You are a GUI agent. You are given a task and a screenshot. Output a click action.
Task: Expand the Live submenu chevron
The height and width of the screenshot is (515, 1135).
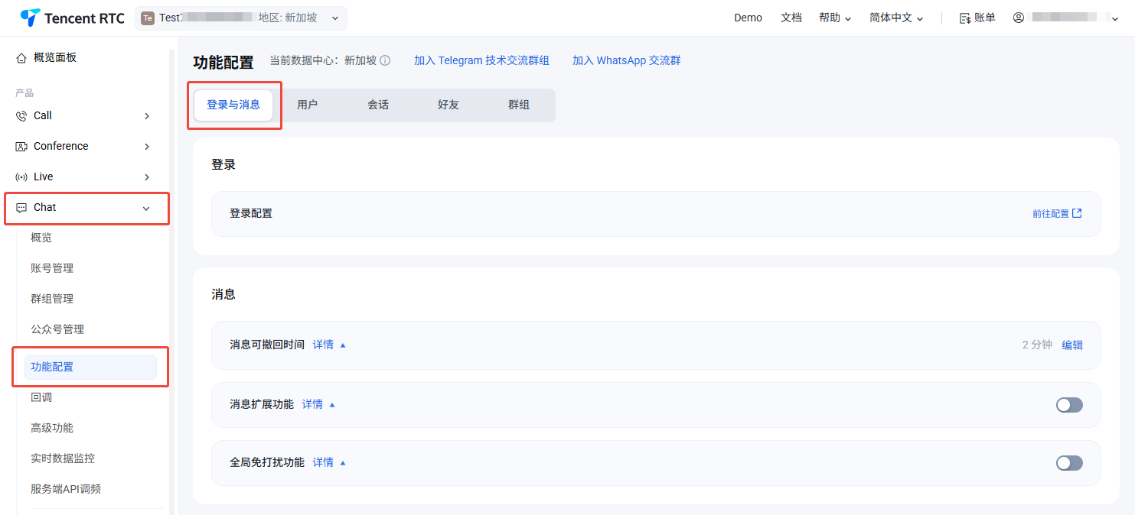(x=147, y=177)
